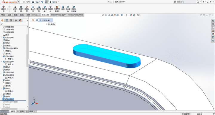Switch to the SOLIDWORKS MBD tab
The width and height of the screenshot is (215, 115).
[76, 15]
